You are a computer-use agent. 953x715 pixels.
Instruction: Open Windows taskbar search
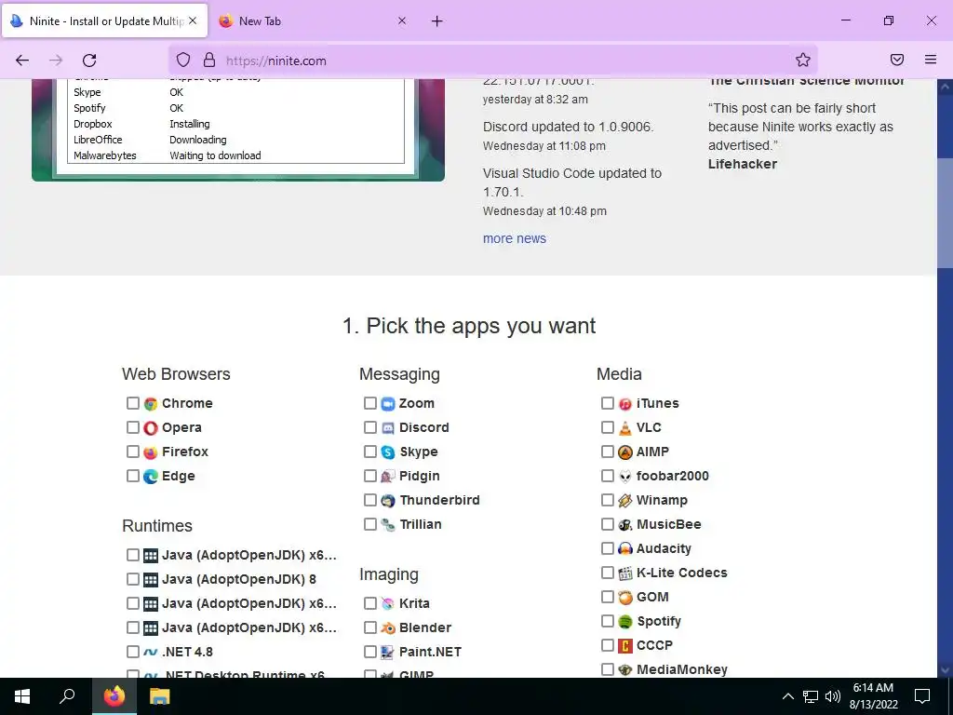(67, 696)
